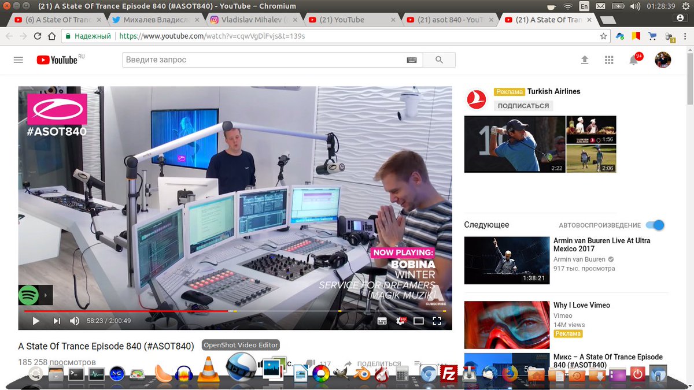Click the shopping cart extension icon

point(653,36)
